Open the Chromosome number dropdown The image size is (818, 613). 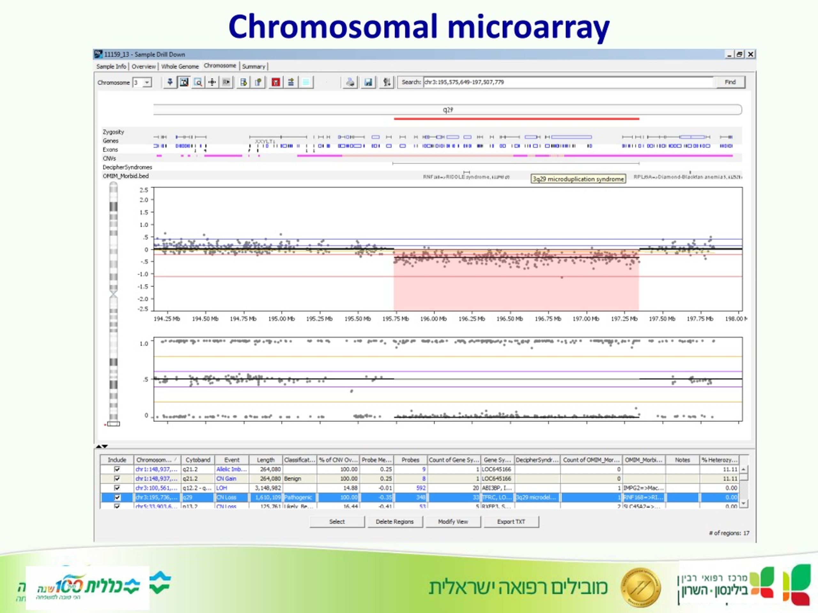pyautogui.click(x=147, y=82)
